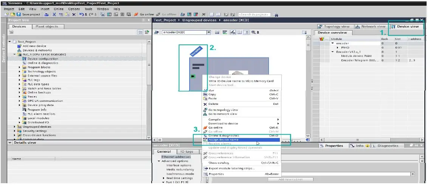Open the Compile submenu arrow

278,120
